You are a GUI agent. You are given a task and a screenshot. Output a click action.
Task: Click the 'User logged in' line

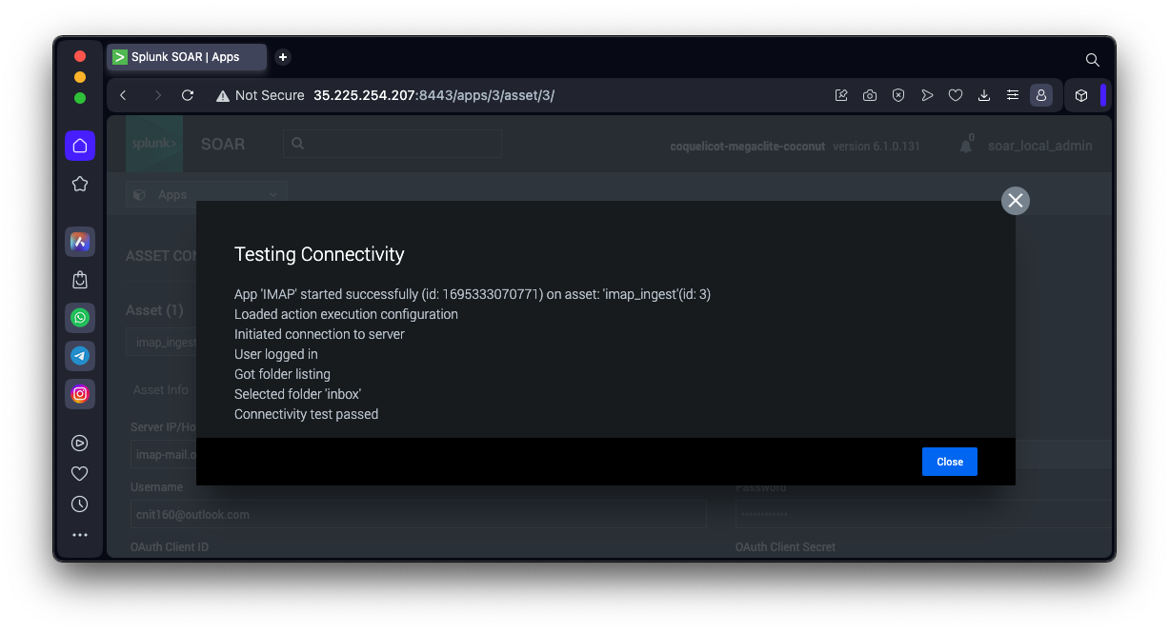[x=276, y=354]
